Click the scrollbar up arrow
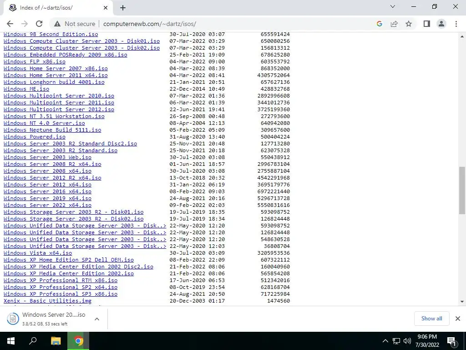The width and height of the screenshot is (466, 350). coord(462,36)
